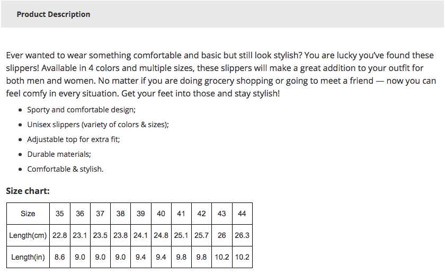Click the Size header cell in table
445x274 pixels.
28,214
